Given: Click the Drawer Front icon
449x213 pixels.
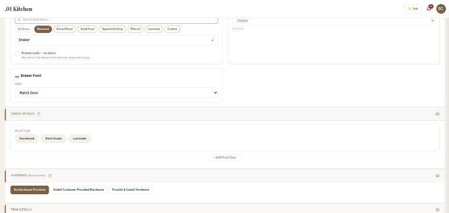Looking at the screenshot, I should 17,76.
